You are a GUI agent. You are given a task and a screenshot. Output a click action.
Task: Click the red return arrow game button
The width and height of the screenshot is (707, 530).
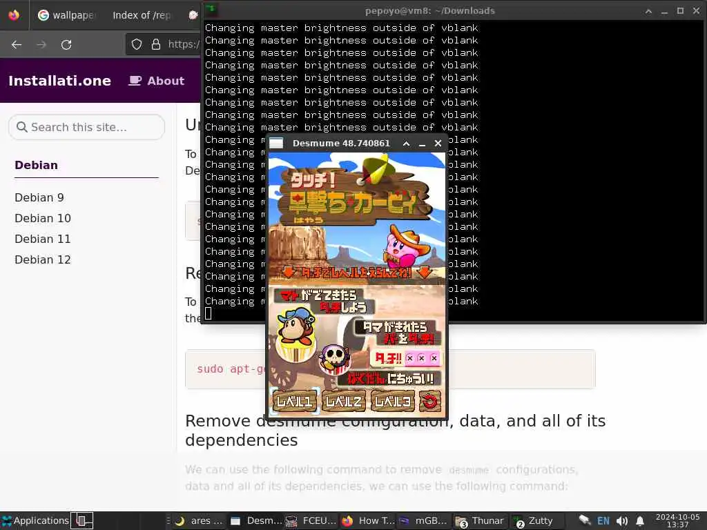pos(429,401)
